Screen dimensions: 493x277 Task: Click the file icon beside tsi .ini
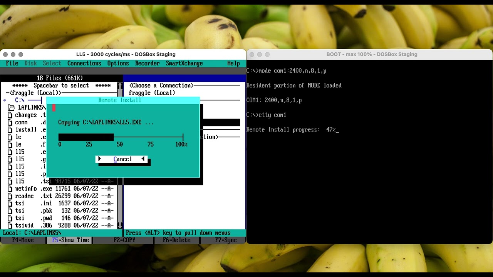point(10,204)
